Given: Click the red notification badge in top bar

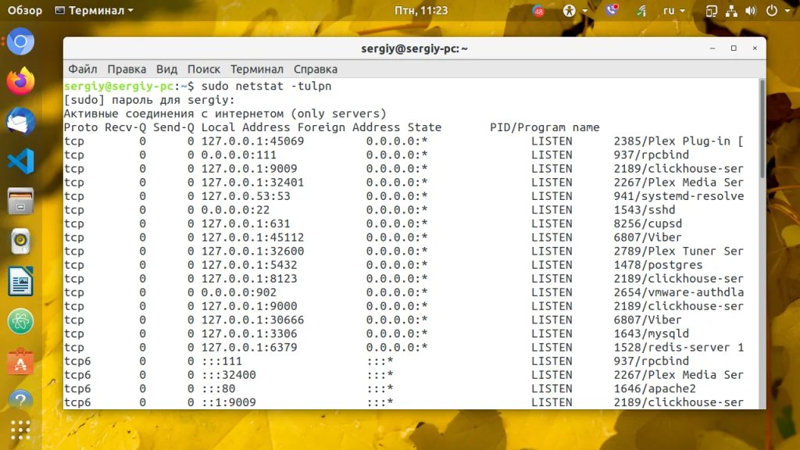Looking at the screenshot, I should tap(538, 11).
